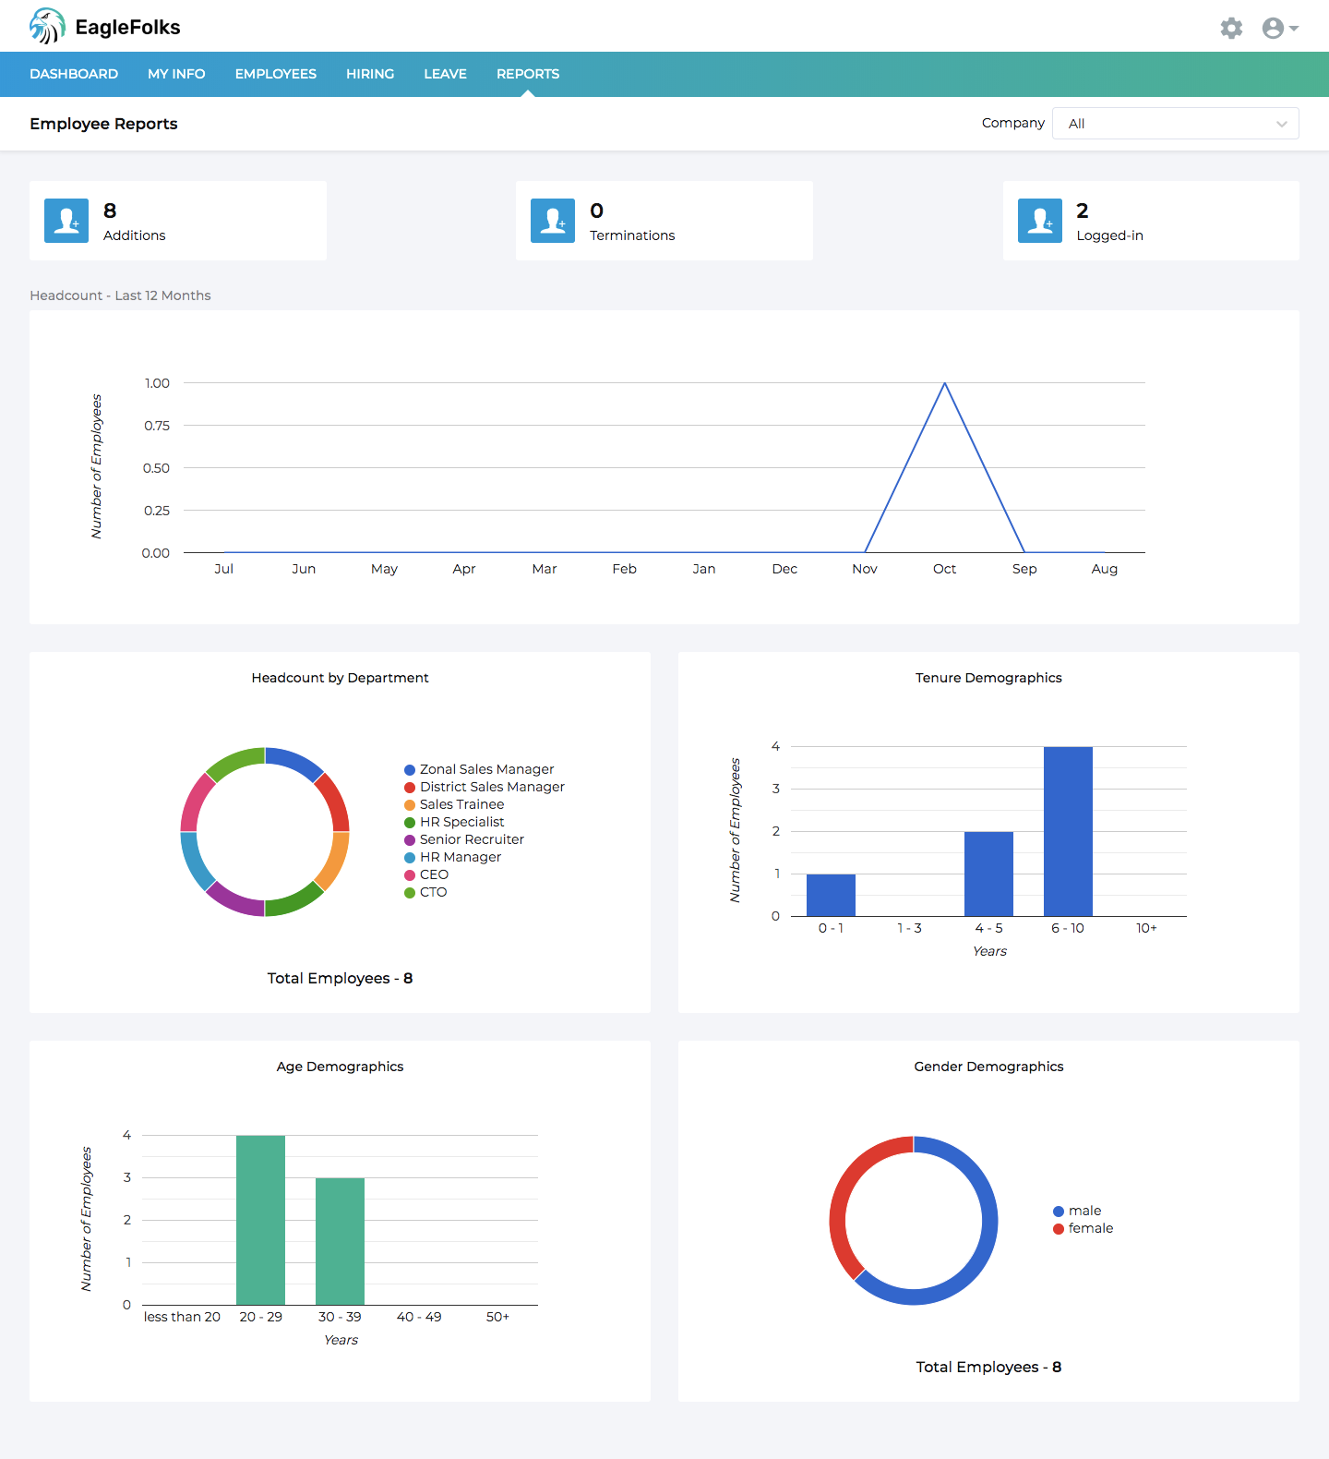Click the Additions count 8

pyautogui.click(x=110, y=211)
